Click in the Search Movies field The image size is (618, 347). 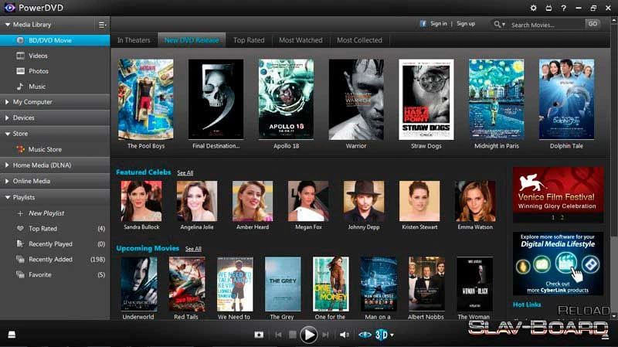[547, 25]
